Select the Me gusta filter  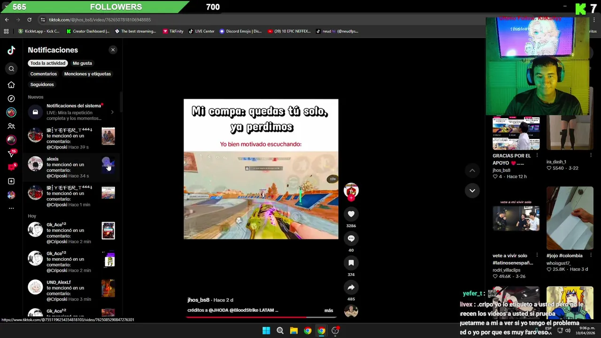(82, 63)
